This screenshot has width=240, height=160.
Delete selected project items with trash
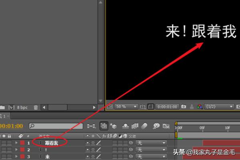point(36,107)
